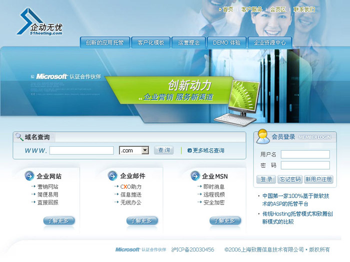Open the 更多域名查询 link
350x262 pixels.
208,151
